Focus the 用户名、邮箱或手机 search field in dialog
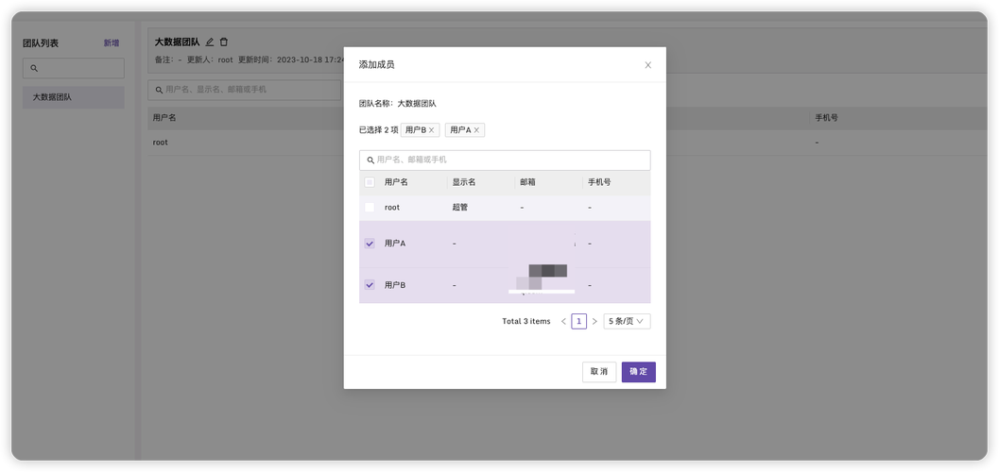The width and height of the screenshot is (999, 472). (505, 160)
